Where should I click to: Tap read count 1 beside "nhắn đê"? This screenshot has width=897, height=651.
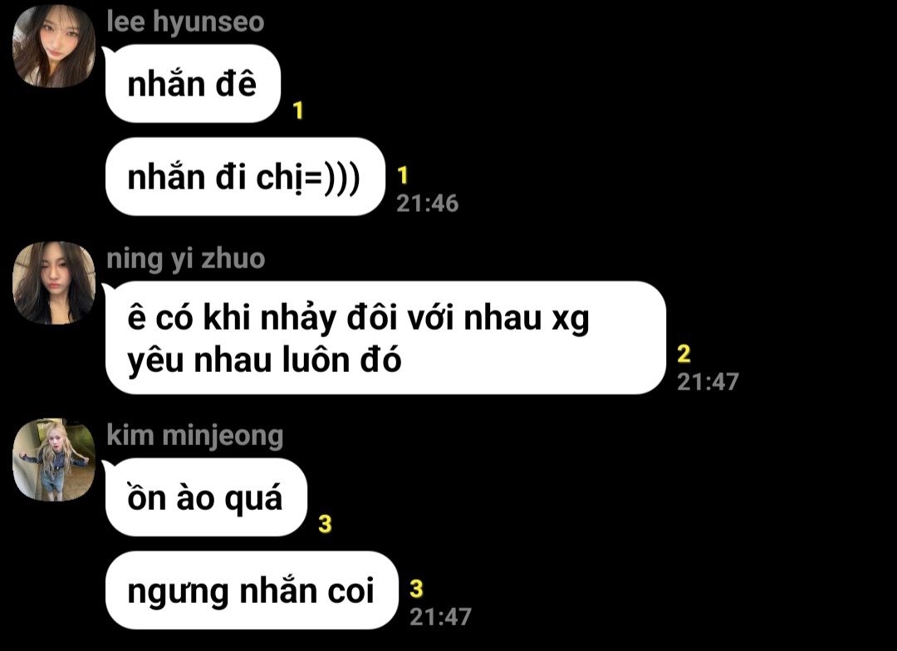pyautogui.click(x=298, y=110)
